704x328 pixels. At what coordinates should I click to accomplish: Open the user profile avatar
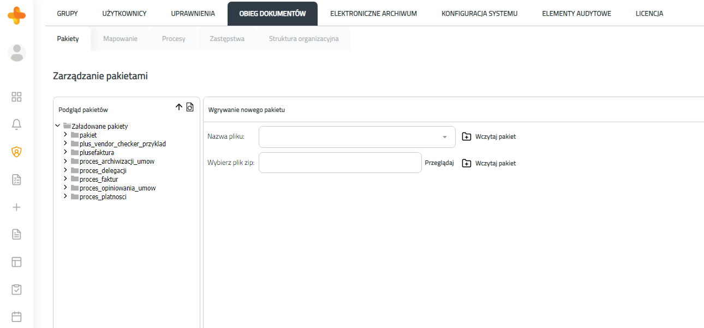pyautogui.click(x=17, y=53)
